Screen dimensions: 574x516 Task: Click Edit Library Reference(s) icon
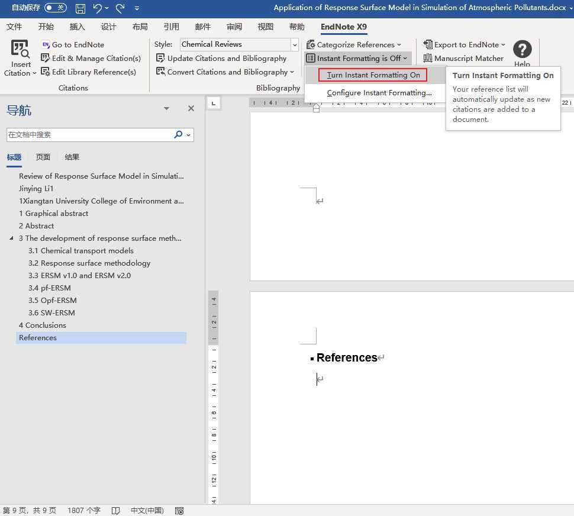point(46,72)
